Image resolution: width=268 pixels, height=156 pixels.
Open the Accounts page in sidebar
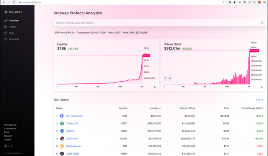click(14, 39)
